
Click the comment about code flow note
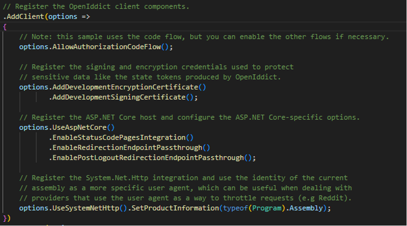coord(204,37)
